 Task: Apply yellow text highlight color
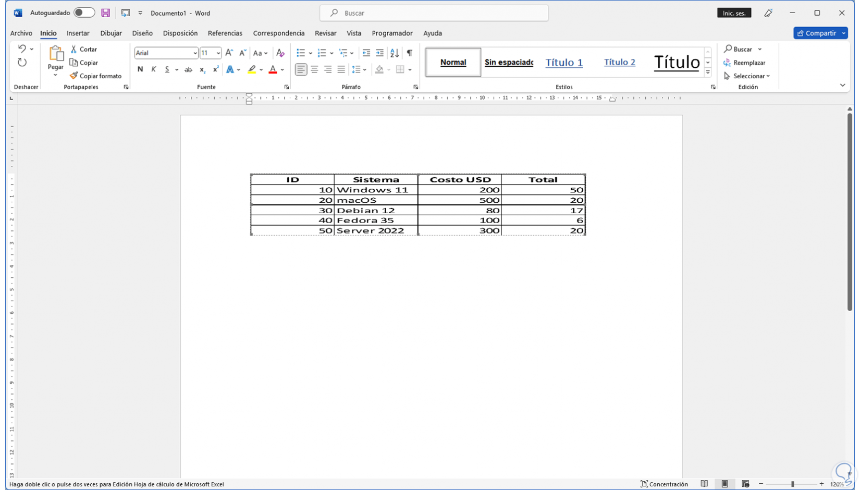pos(252,69)
